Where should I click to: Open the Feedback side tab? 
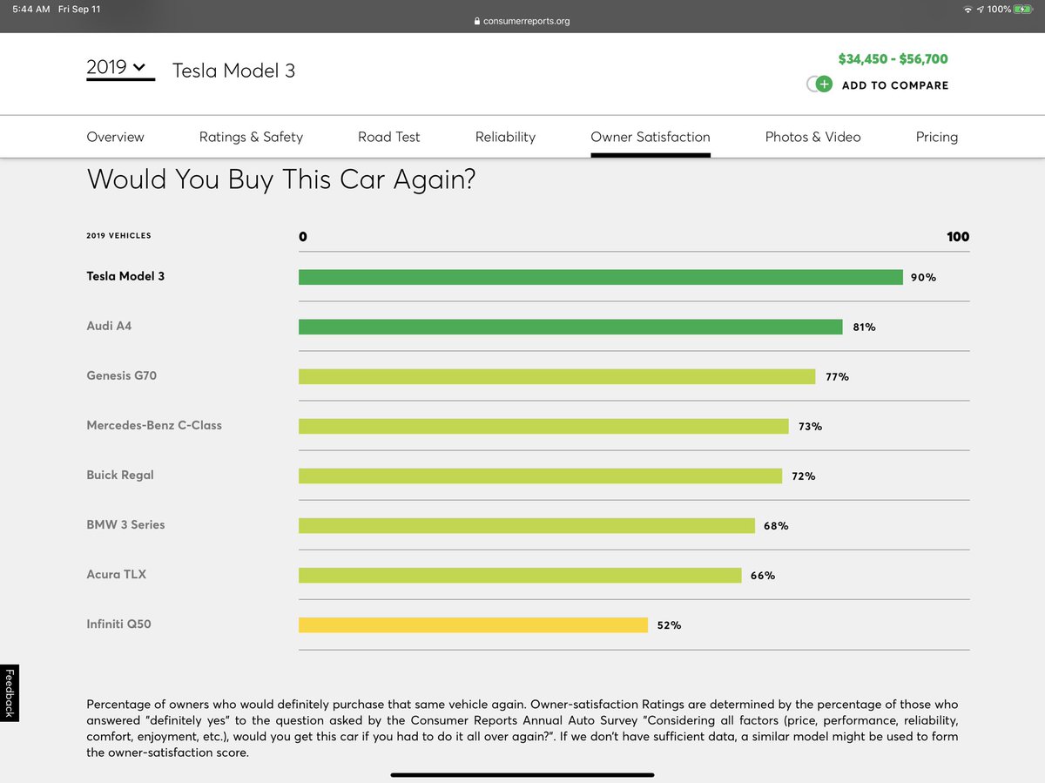[10, 693]
